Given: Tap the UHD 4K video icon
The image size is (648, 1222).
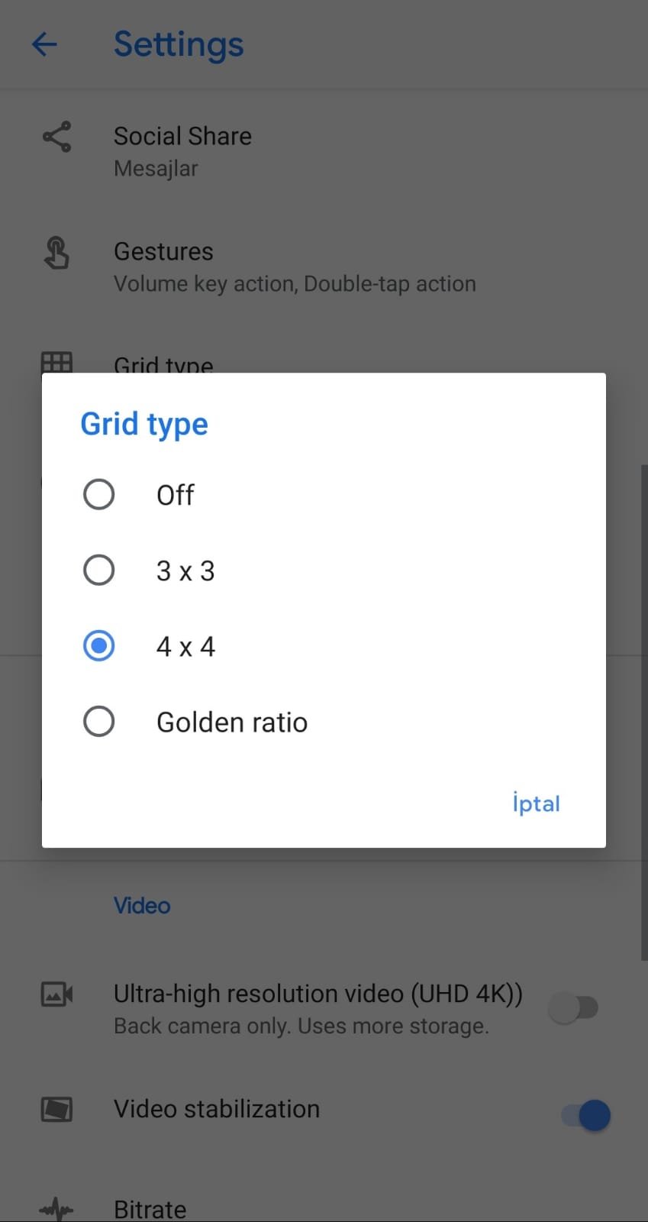Looking at the screenshot, I should point(56,994).
